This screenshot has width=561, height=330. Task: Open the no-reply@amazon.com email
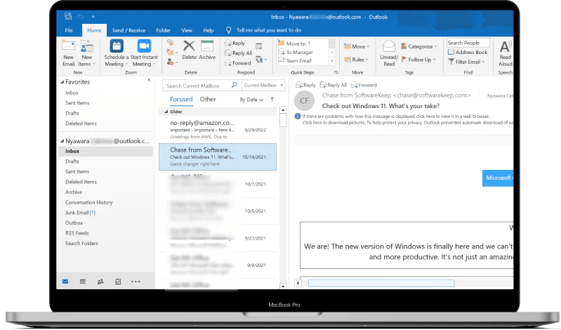click(218, 129)
